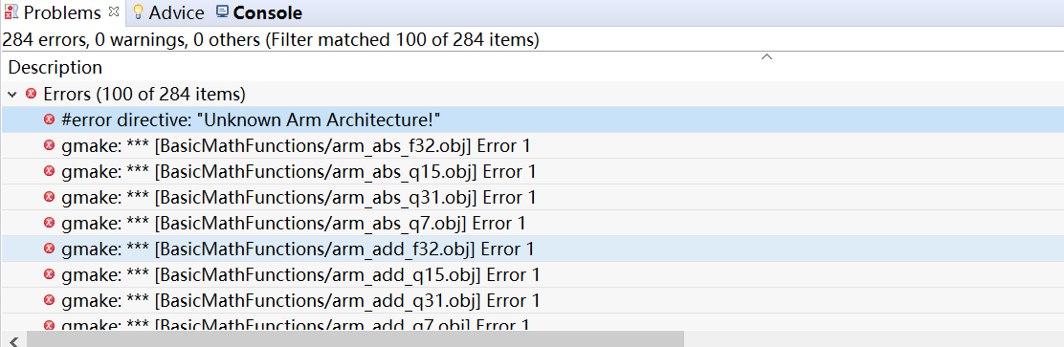Viewport: 1064px width, 347px height.
Task: Select the arm_add_f32.obj error row
Action: [532, 249]
